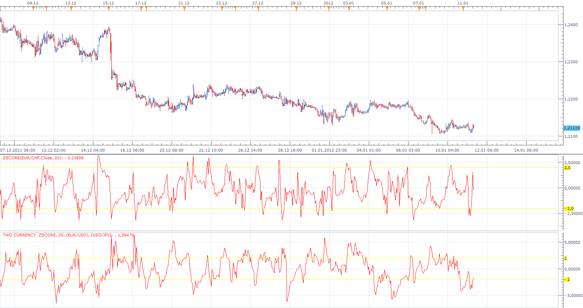583x308 pixels.
Task: Click the 16.12 06:00 time axis label
Action: click(132, 150)
